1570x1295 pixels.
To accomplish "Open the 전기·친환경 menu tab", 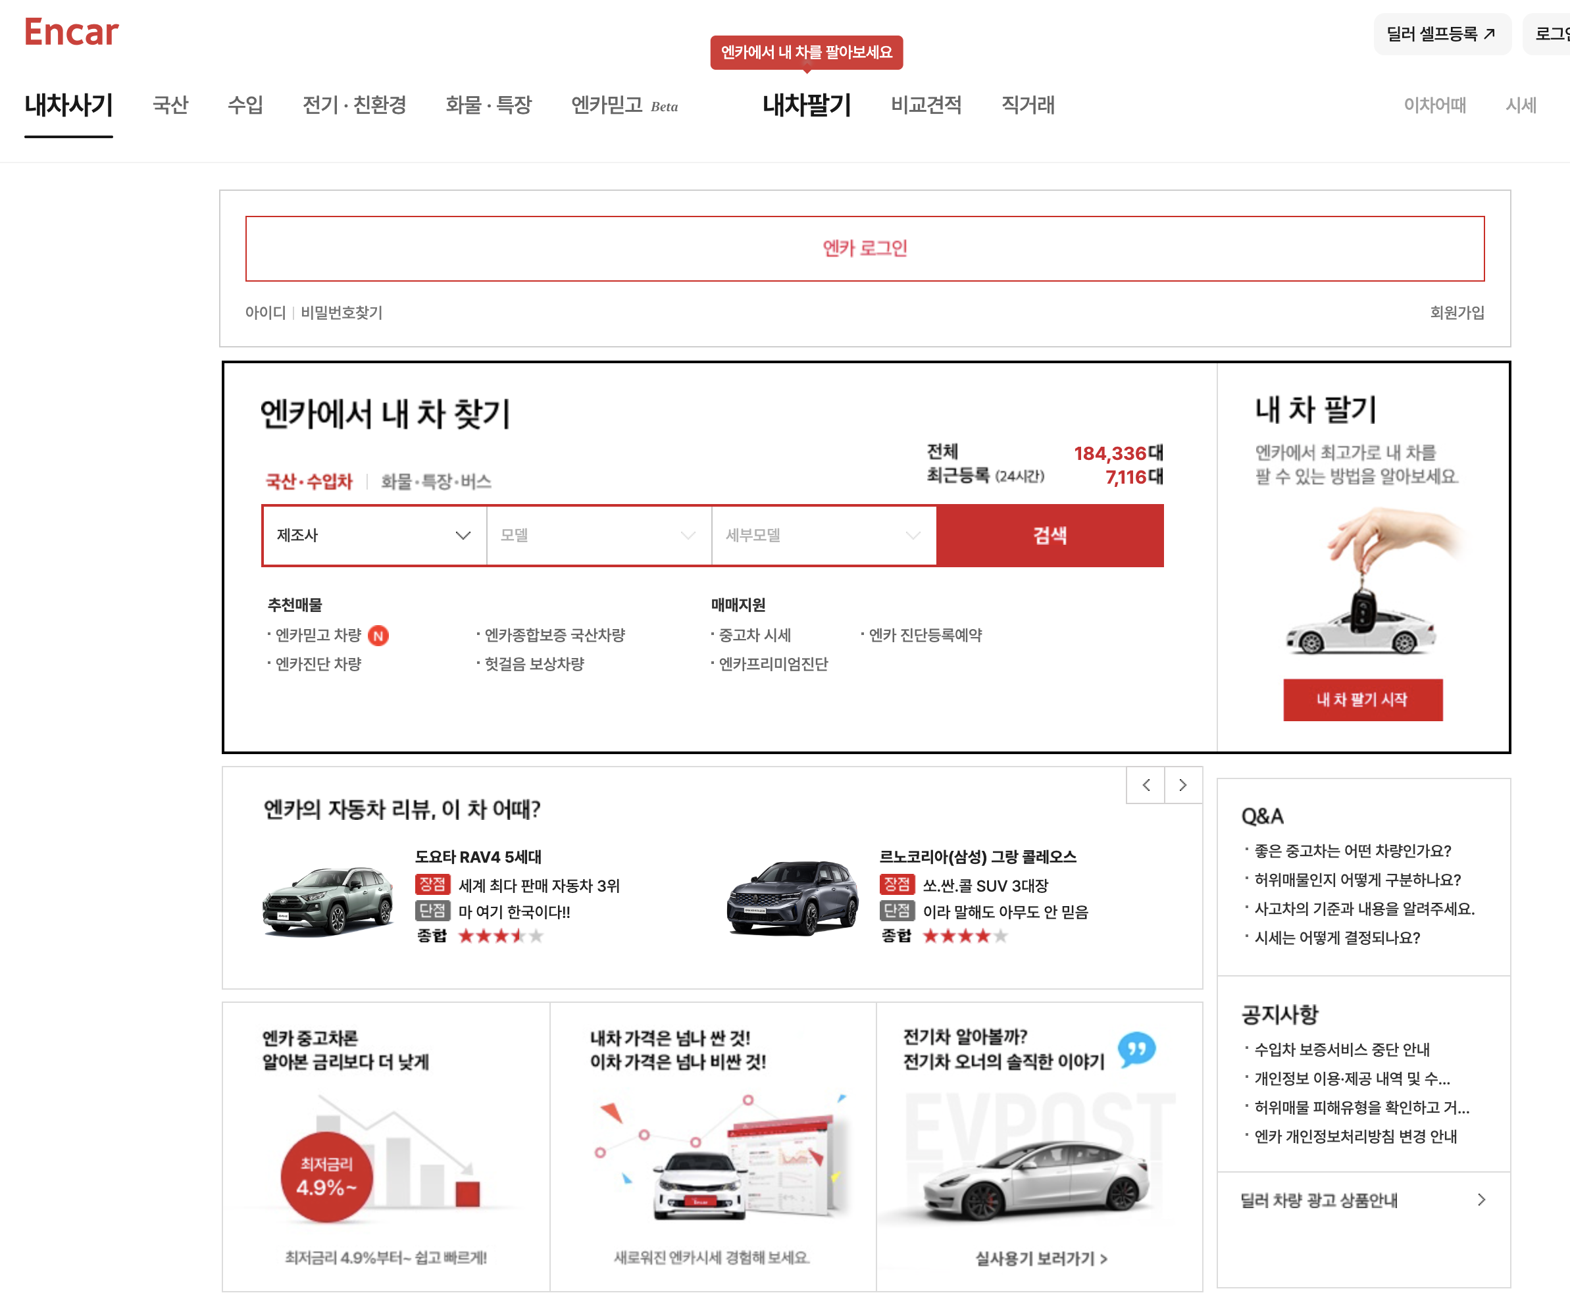I will pyautogui.click(x=354, y=105).
